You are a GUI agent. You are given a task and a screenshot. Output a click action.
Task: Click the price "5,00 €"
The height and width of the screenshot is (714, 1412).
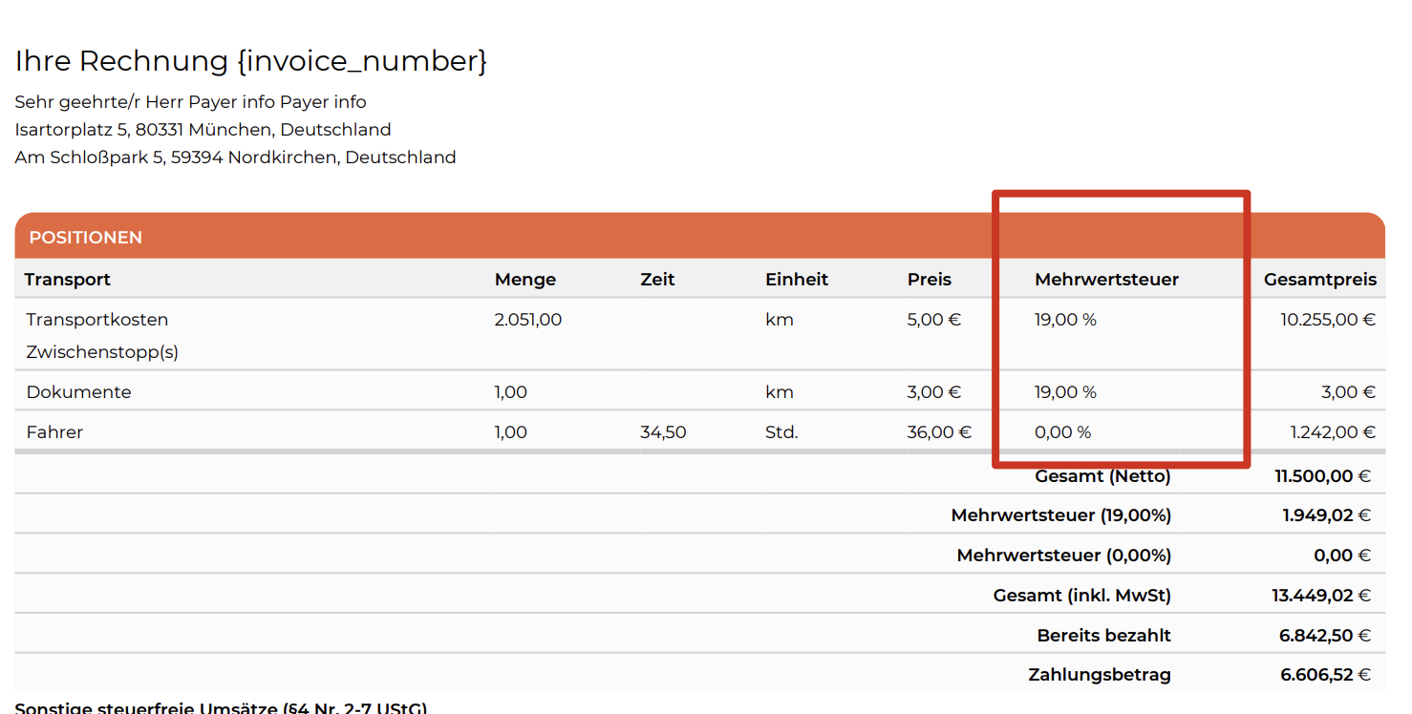tap(934, 320)
